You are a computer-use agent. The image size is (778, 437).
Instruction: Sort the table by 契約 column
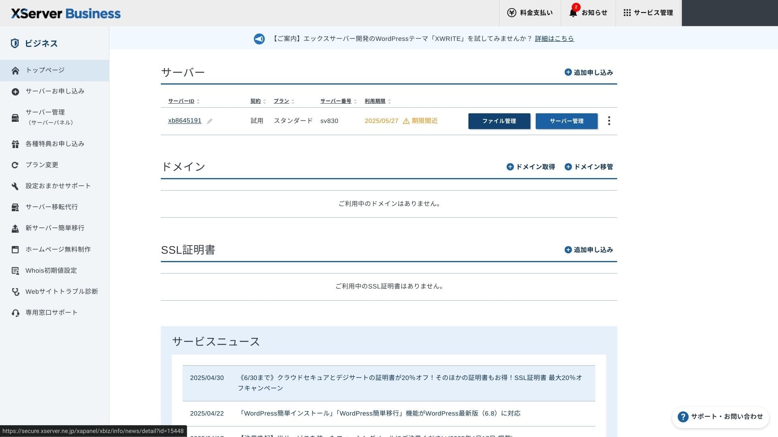point(258,101)
